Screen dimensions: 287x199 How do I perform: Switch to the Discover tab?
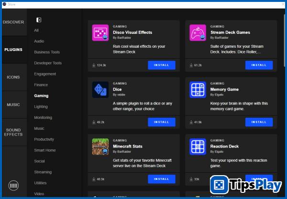point(13,22)
